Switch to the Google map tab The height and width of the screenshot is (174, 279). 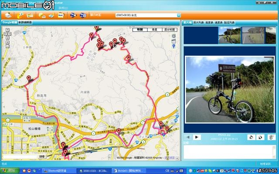[10, 22]
